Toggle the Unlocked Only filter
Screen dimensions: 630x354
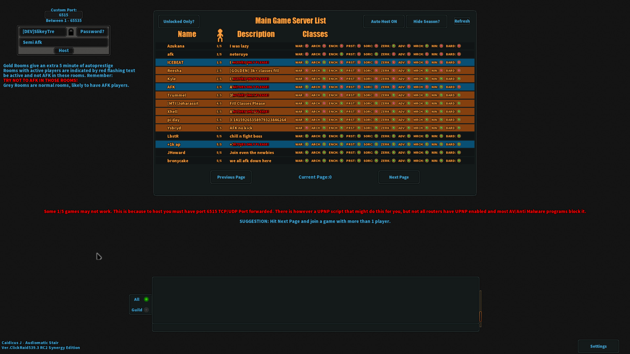[178, 21]
